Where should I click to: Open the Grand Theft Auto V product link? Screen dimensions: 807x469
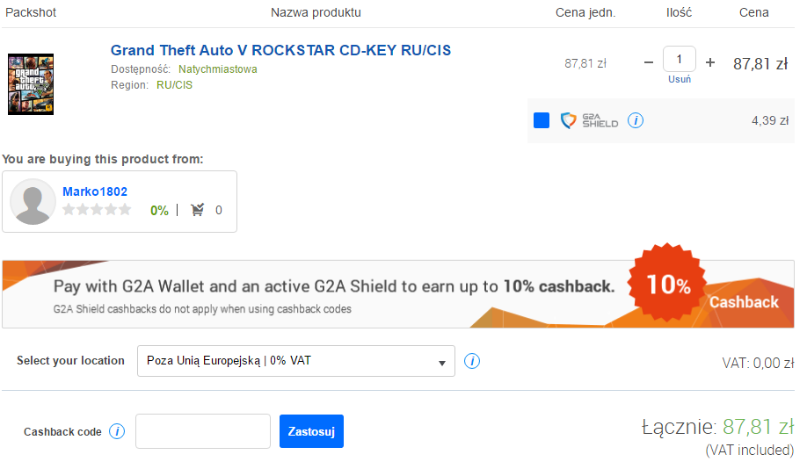tap(280, 50)
